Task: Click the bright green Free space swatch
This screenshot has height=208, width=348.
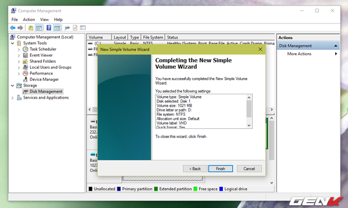Action: click(x=195, y=188)
